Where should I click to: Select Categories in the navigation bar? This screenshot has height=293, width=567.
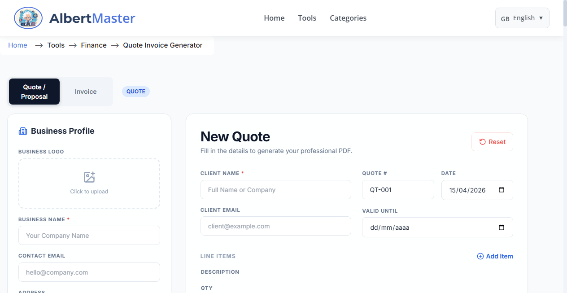(x=348, y=18)
